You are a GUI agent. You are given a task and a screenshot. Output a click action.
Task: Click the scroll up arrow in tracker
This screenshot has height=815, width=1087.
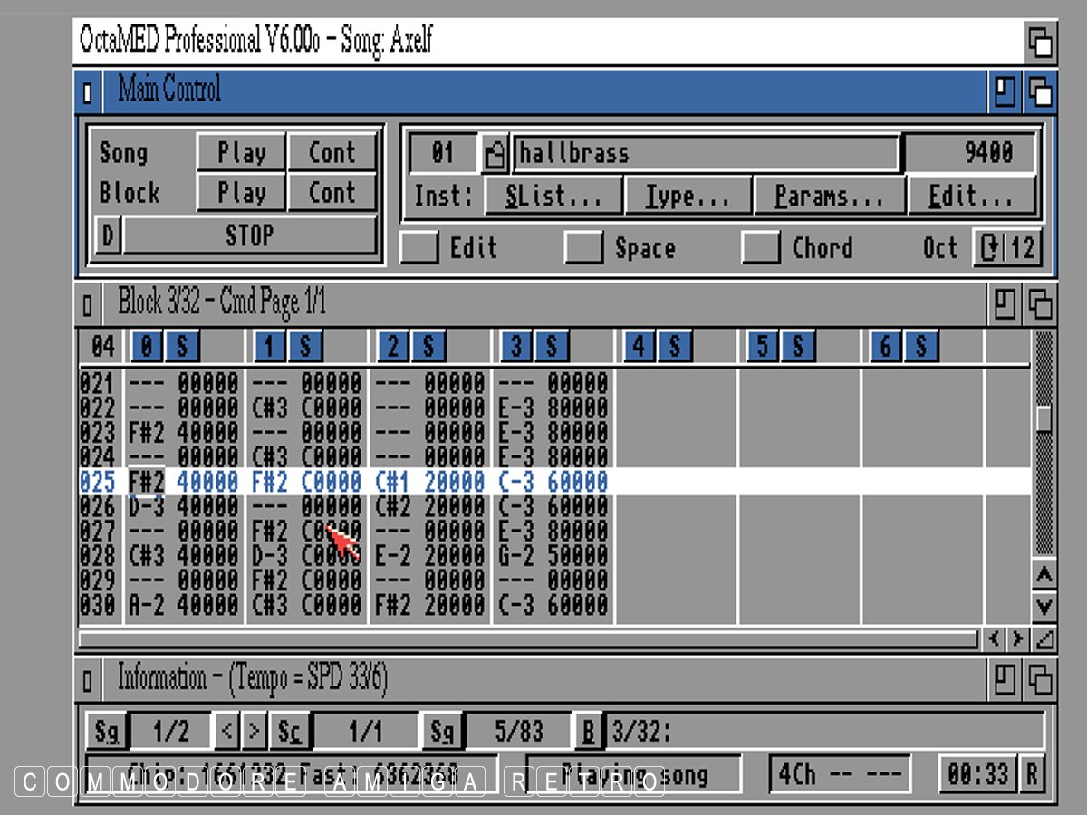click(1044, 575)
